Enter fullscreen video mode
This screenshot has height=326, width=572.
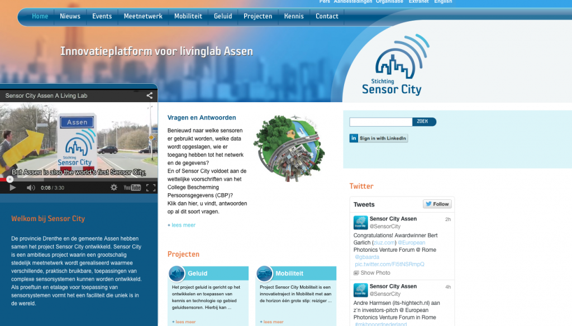coord(151,188)
